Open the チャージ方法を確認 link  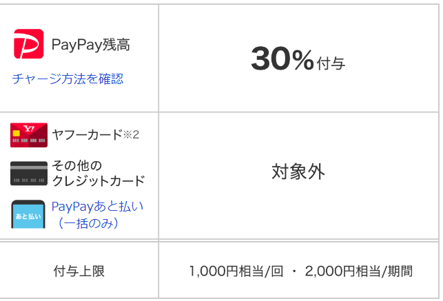tap(68, 79)
